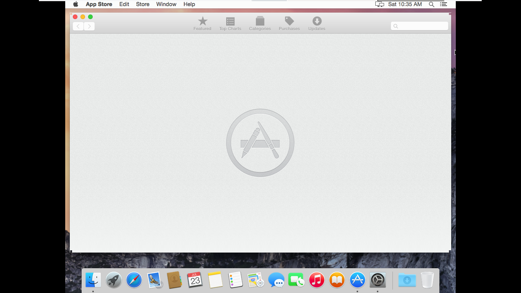The width and height of the screenshot is (521, 293).
Task: Open Contacts from the Dock
Action: coord(174,280)
